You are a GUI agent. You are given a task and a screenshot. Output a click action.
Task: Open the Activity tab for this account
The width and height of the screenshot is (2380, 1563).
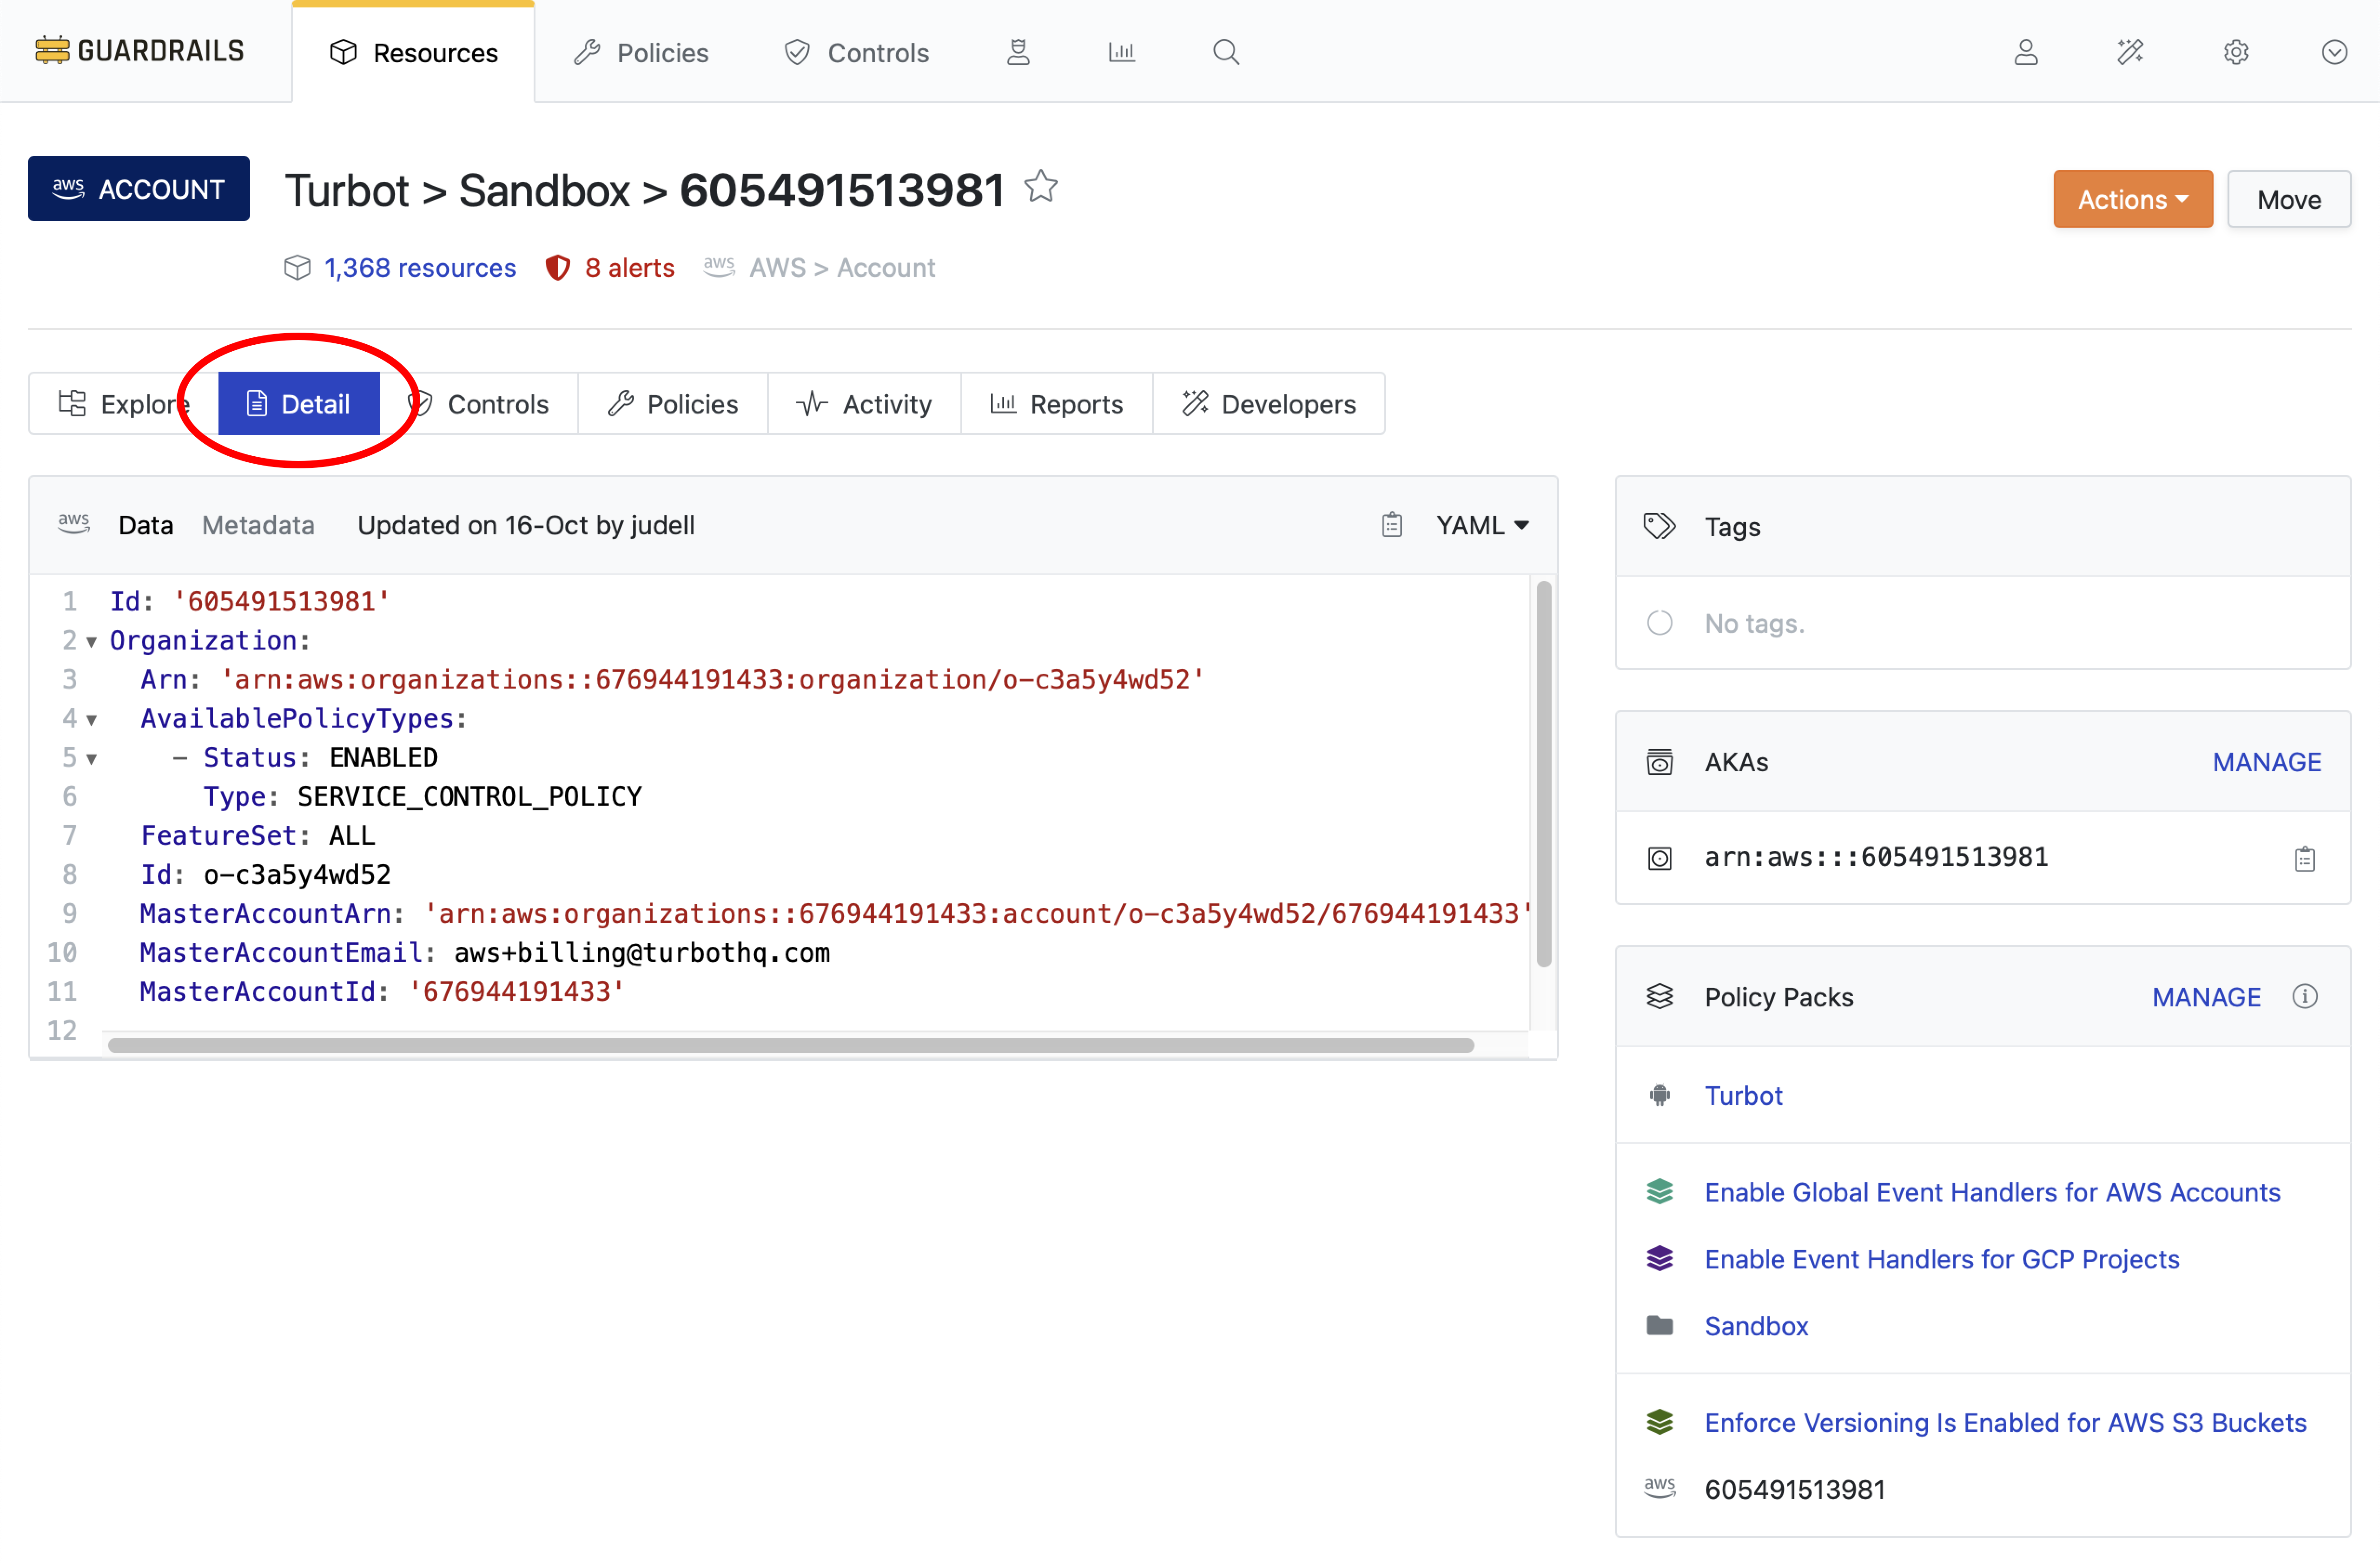click(886, 404)
